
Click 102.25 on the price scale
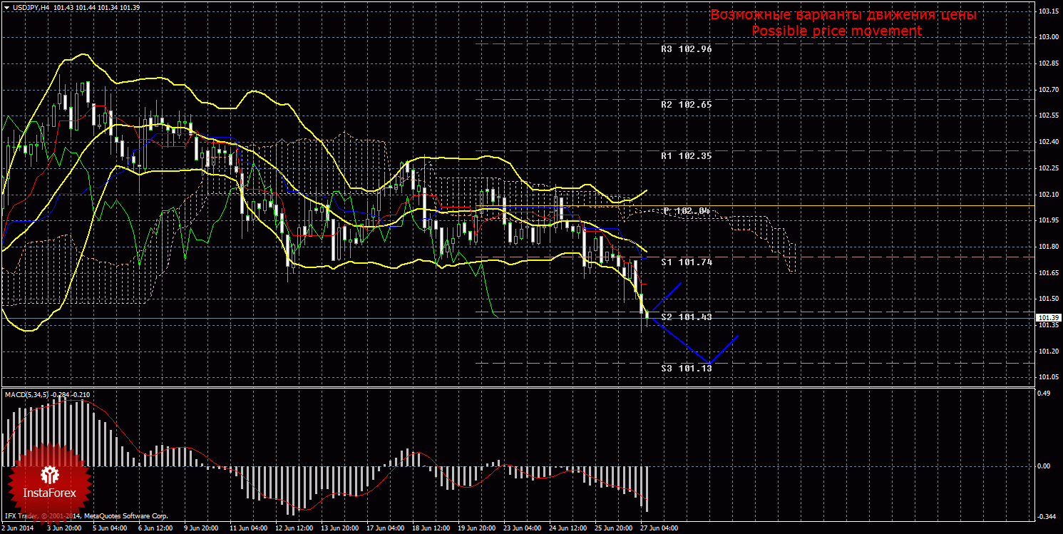point(1047,168)
